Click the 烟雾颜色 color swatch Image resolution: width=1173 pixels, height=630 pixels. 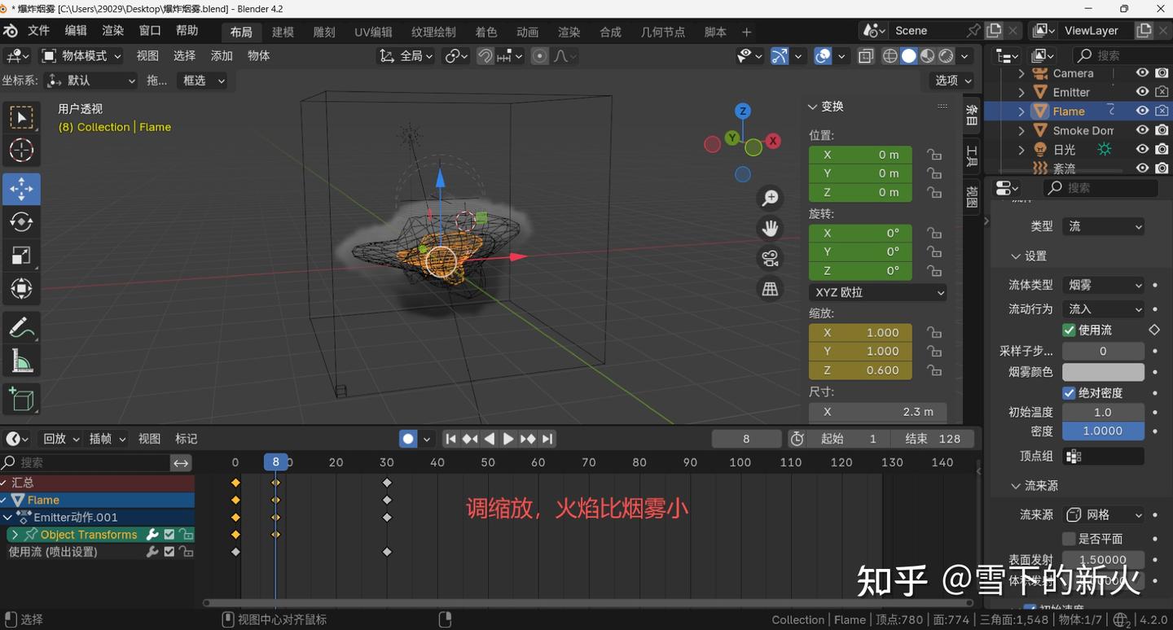(1103, 372)
